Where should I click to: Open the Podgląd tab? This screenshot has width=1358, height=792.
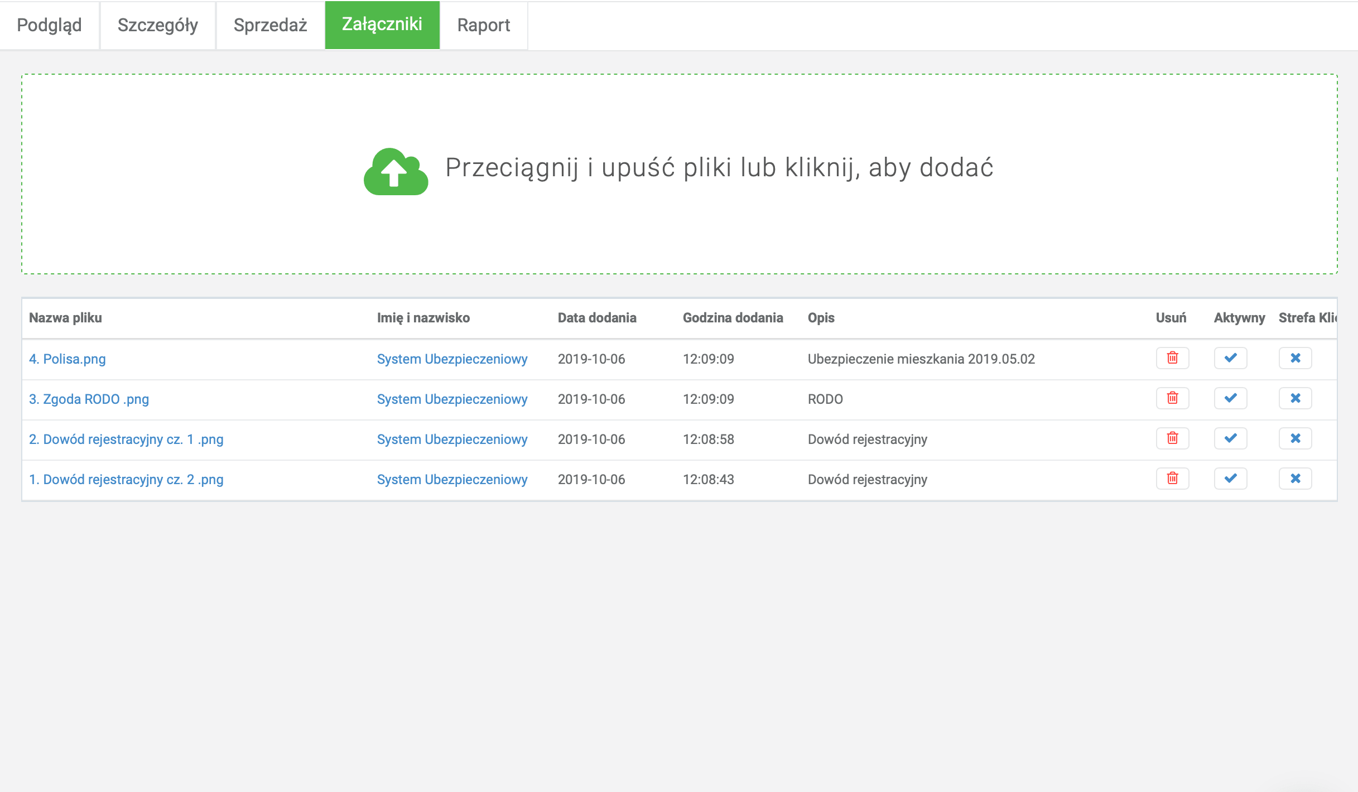coord(49,25)
